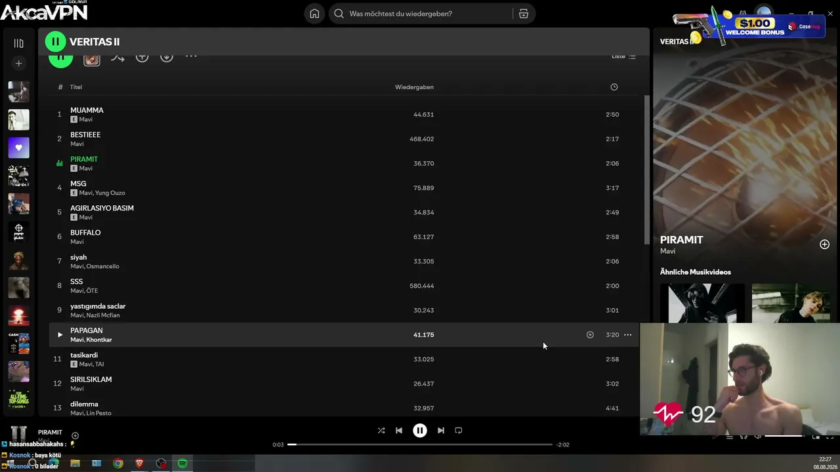Sort tracks by the 'Titel' column header
This screenshot has width=840, height=472.
76,87
